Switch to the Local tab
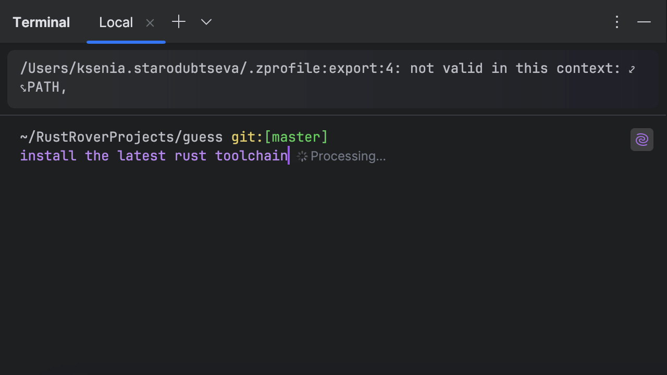The width and height of the screenshot is (667, 375). click(116, 23)
